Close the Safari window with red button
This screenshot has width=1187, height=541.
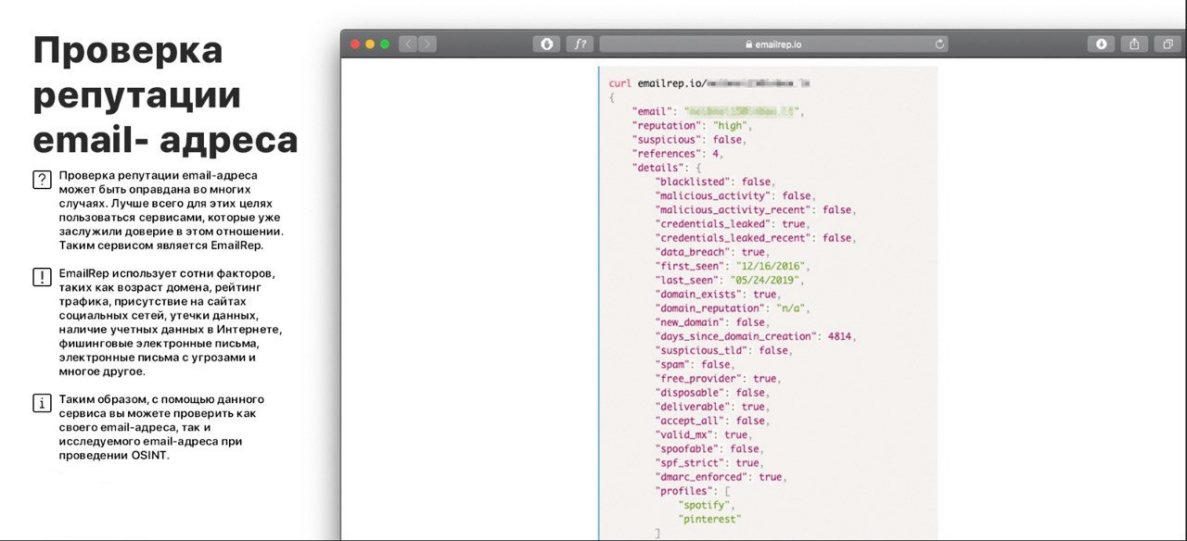tap(354, 44)
